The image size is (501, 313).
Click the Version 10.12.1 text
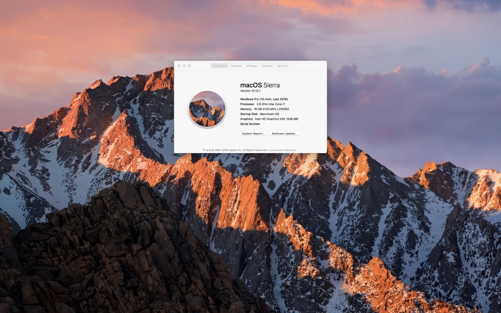250,91
